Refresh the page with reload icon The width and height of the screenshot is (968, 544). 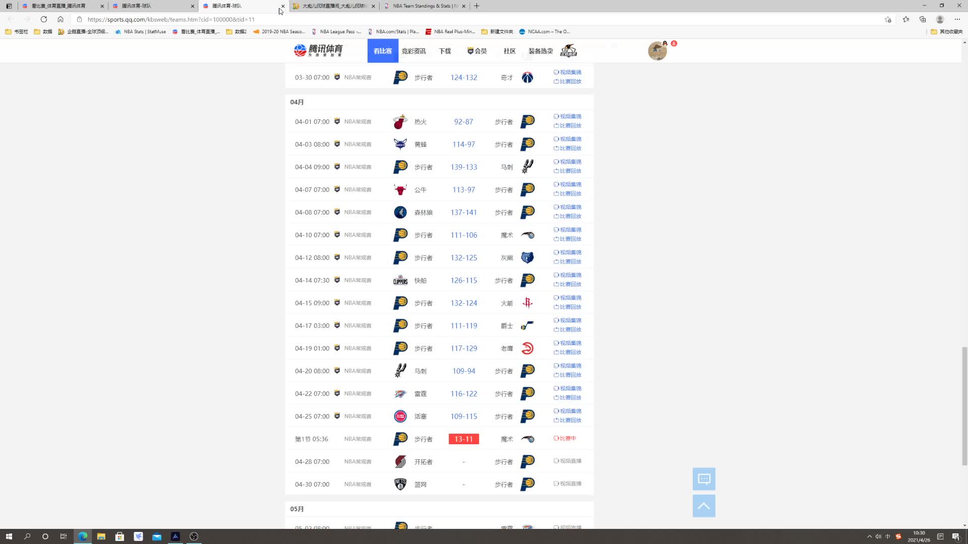point(44,19)
